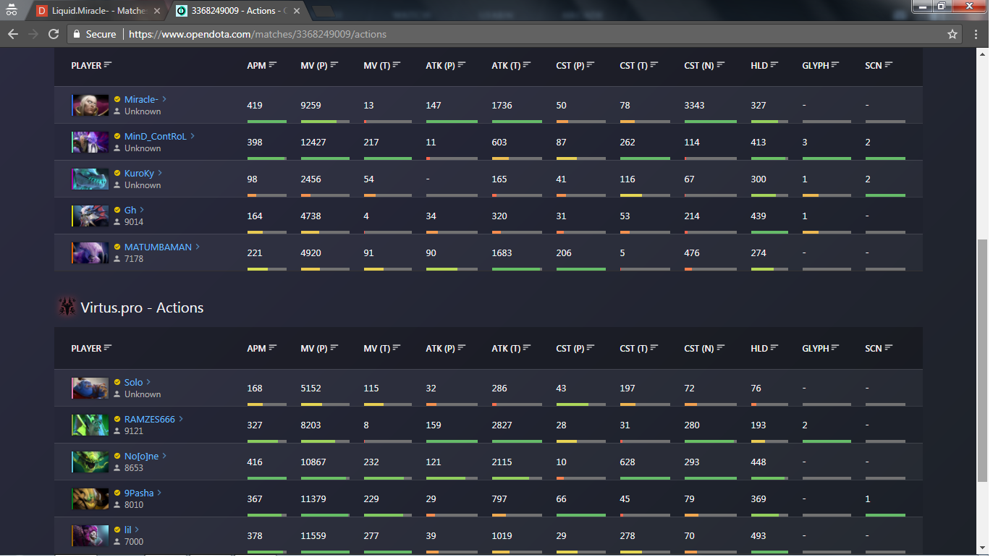Switch to Liquid.Miracle- Matches tab

[98, 11]
